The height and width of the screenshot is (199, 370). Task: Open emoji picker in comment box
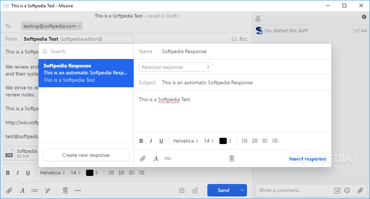pyautogui.click(x=347, y=190)
